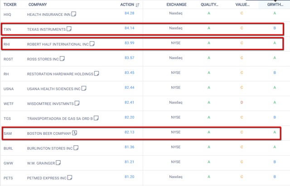Click the D value grade for WETF
This screenshot has width=290, height=186.
click(x=242, y=102)
